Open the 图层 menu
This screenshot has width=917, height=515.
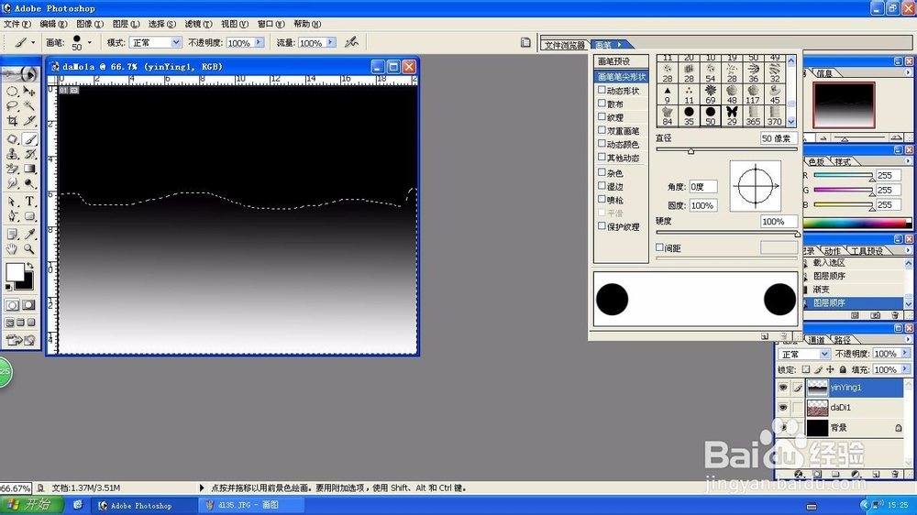tap(126, 24)
